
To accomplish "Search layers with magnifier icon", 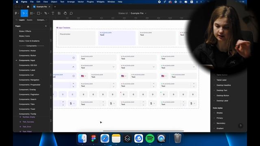I will tap(16, 20).
